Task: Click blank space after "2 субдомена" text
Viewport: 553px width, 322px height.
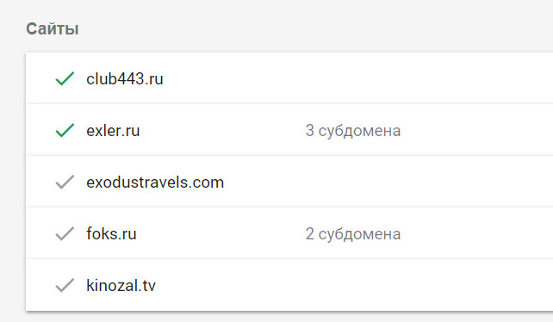Action: [x=477, y=234]
